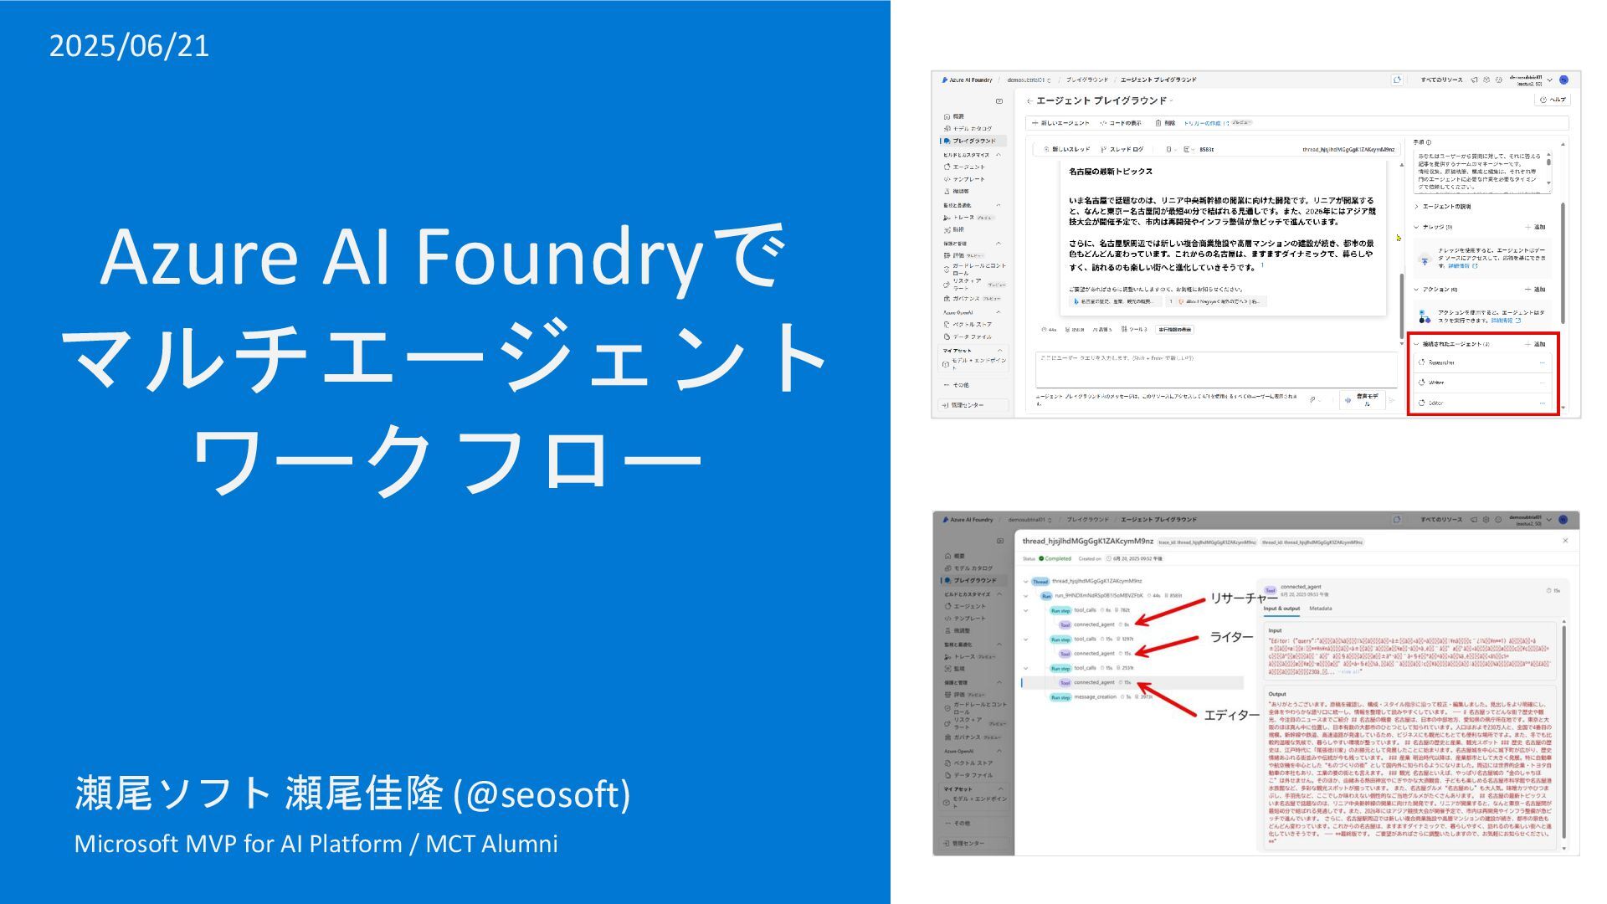Image resolution: width=1607 pixels, height=904 pixels.
Task: Select the tool_calls Run step with 1297t
Action: tap(1093, 639)
